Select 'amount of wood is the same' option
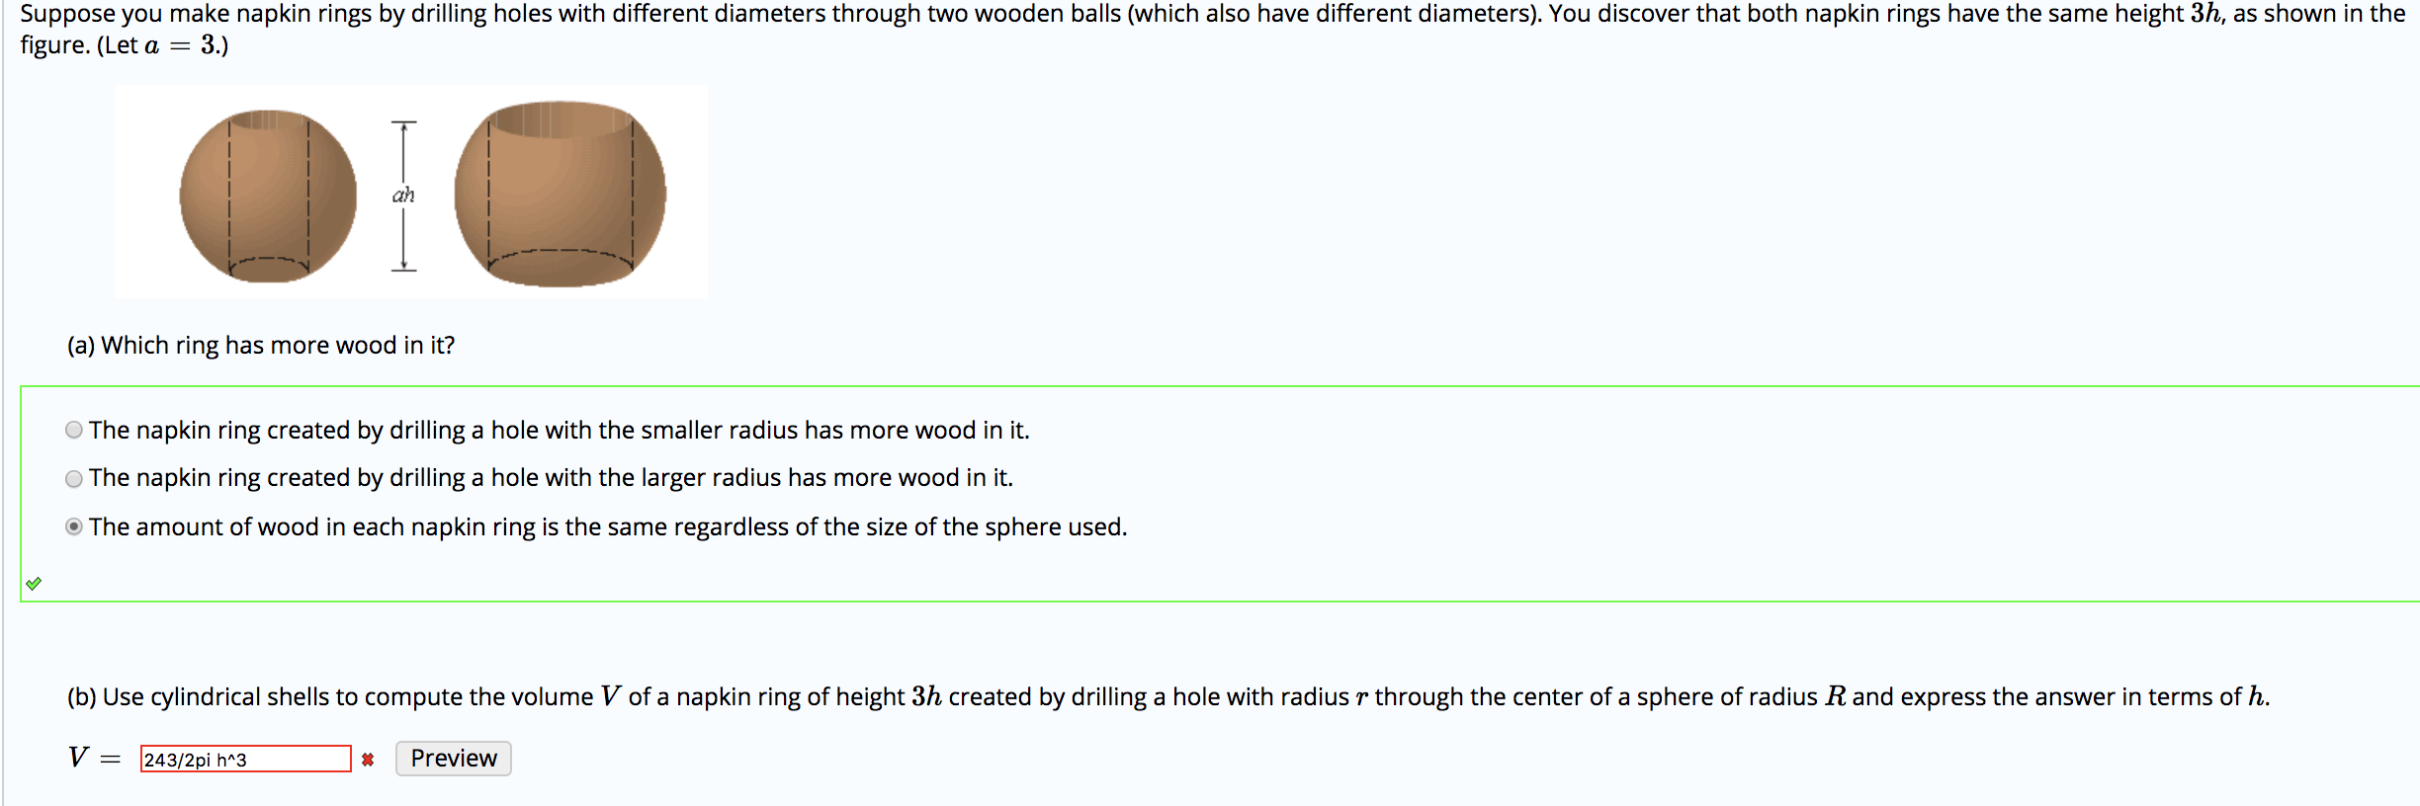The width and height of the screenshot is (2420, 806). tap(71, 525)
